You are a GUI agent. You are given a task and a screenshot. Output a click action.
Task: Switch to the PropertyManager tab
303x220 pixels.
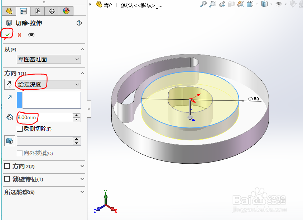[23, 11]
